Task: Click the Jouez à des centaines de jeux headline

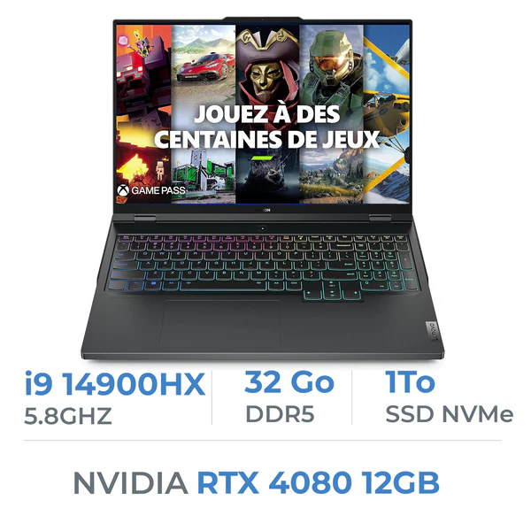Action: [x=267, y=127]
